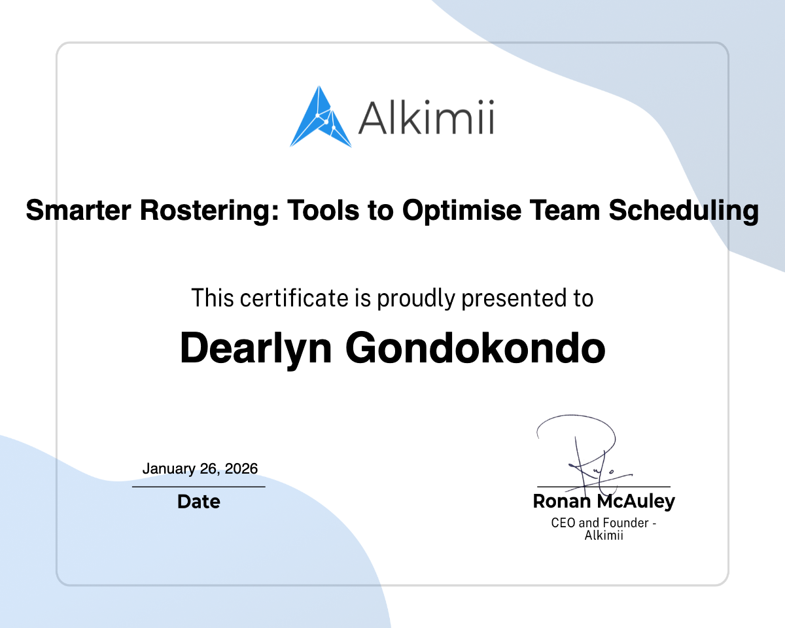
Task: Click the Ronan McAuley name text
Action: tap(603, 502)
